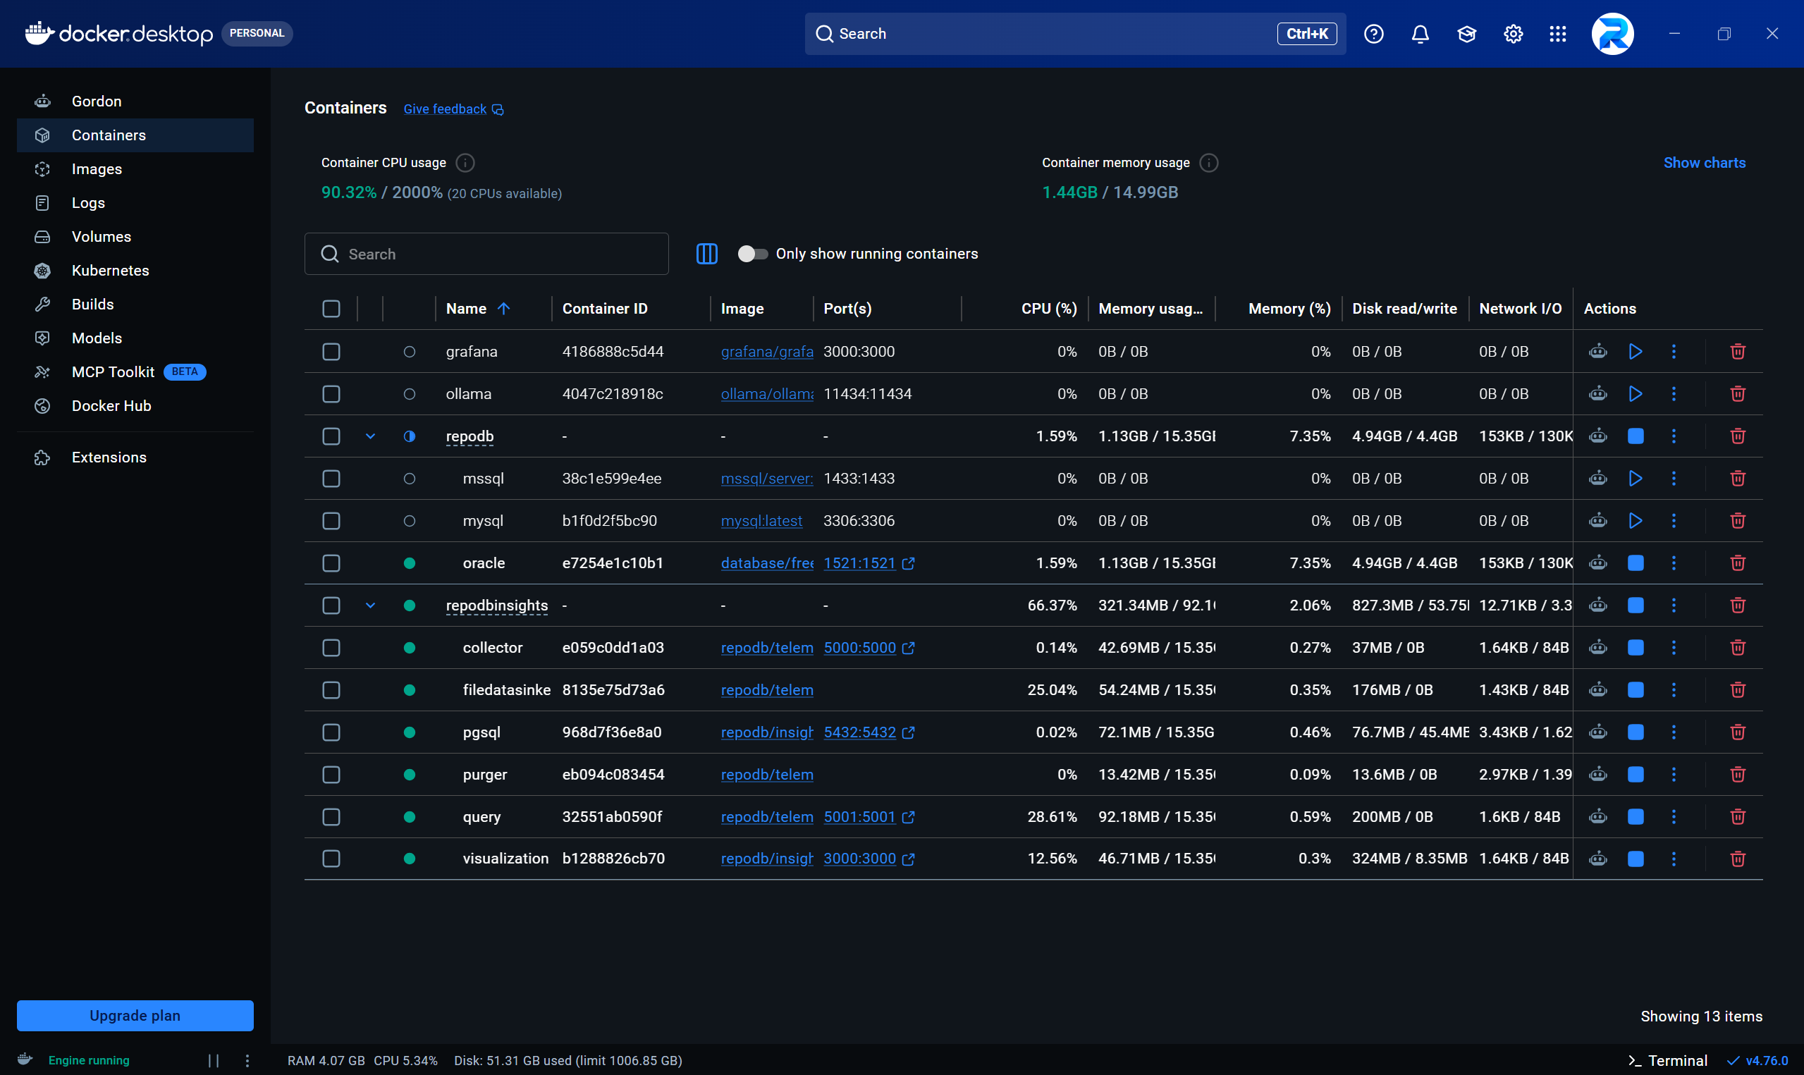Viewport: 1804px width, 1075px height.
Task: Open the Volumes section
Action: pyautogui.click(x=135, y=237)
